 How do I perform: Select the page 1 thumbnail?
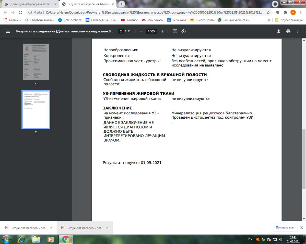coord(35,62)
